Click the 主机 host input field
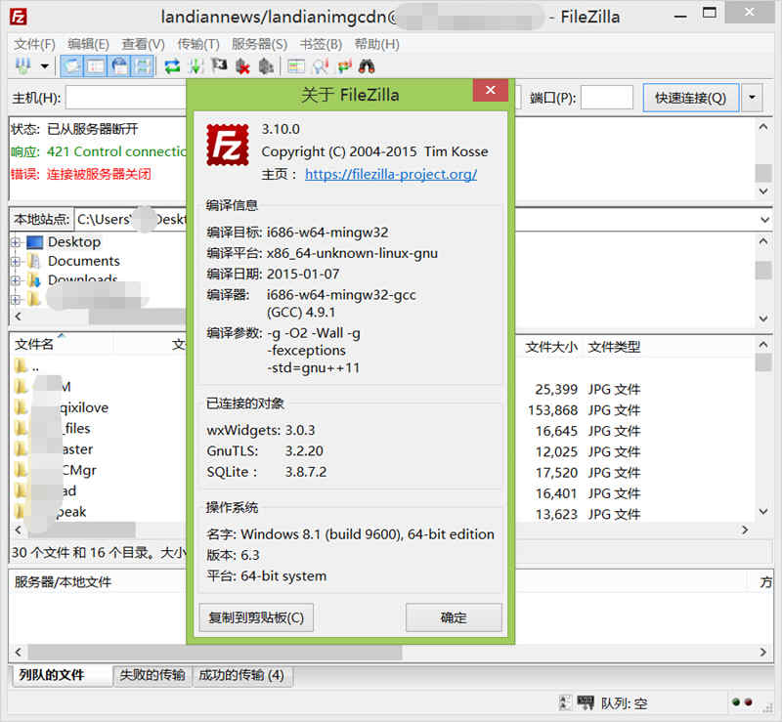 point(127,97)
